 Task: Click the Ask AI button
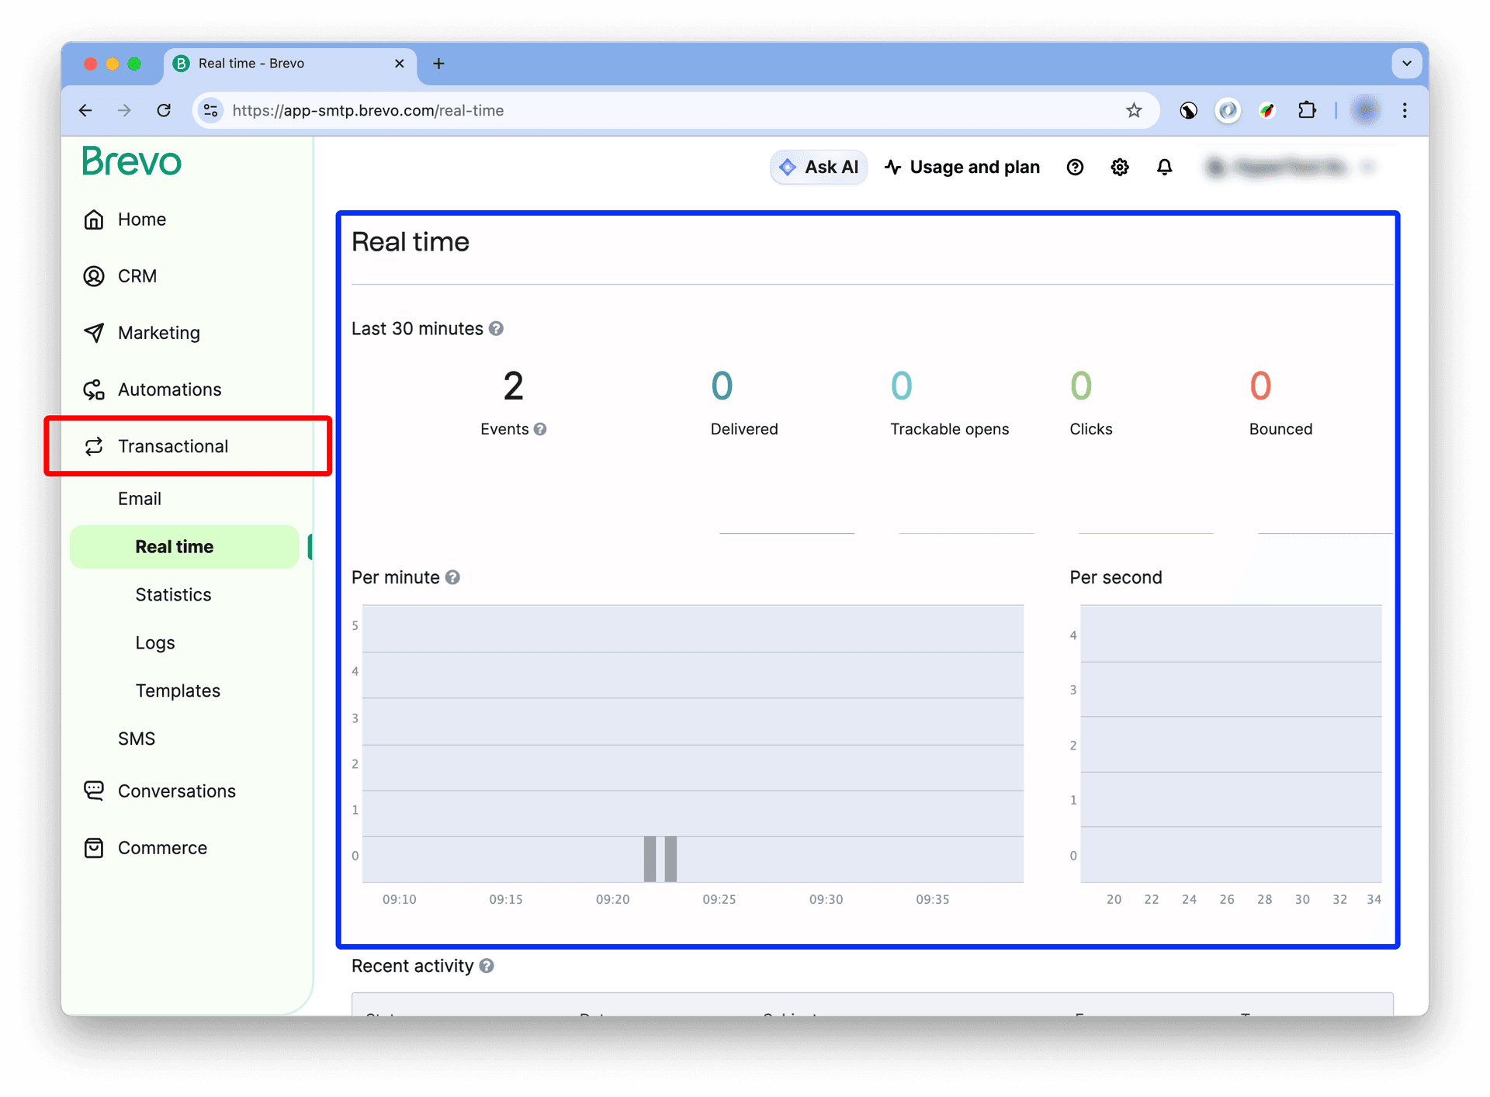coord(819,167)
